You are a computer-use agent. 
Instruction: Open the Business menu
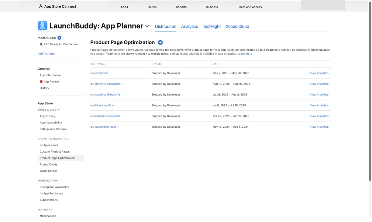pos(212,7)
